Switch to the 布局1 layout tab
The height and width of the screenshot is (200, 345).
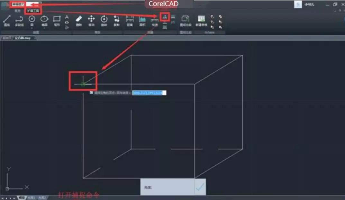[31, 198]
